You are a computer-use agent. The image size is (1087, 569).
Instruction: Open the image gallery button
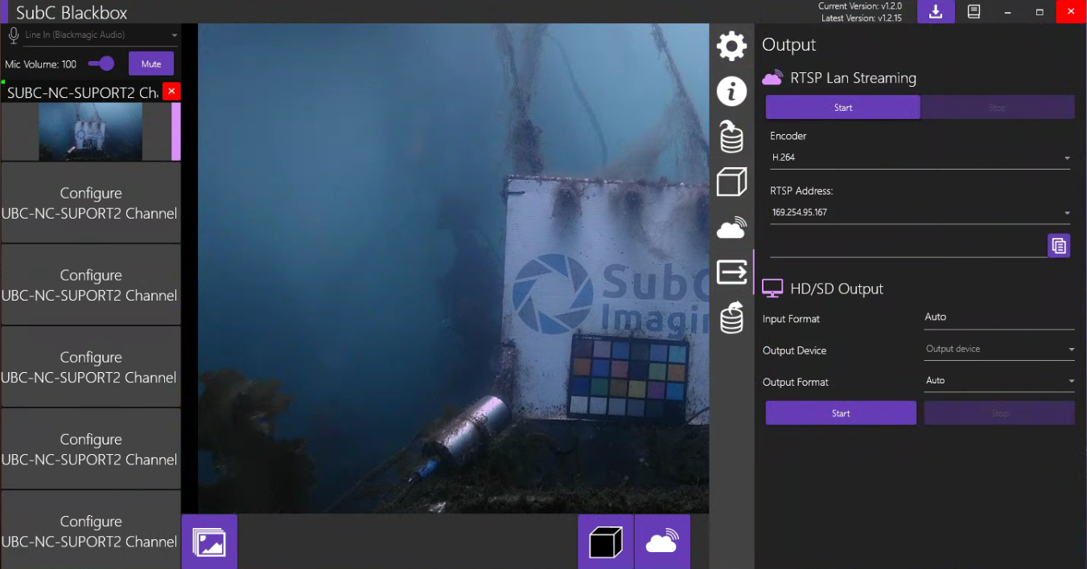coord(209,542)
